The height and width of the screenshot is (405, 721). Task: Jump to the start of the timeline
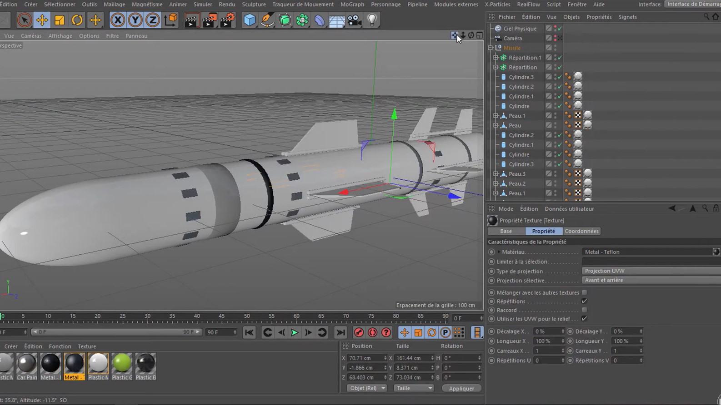249,333
